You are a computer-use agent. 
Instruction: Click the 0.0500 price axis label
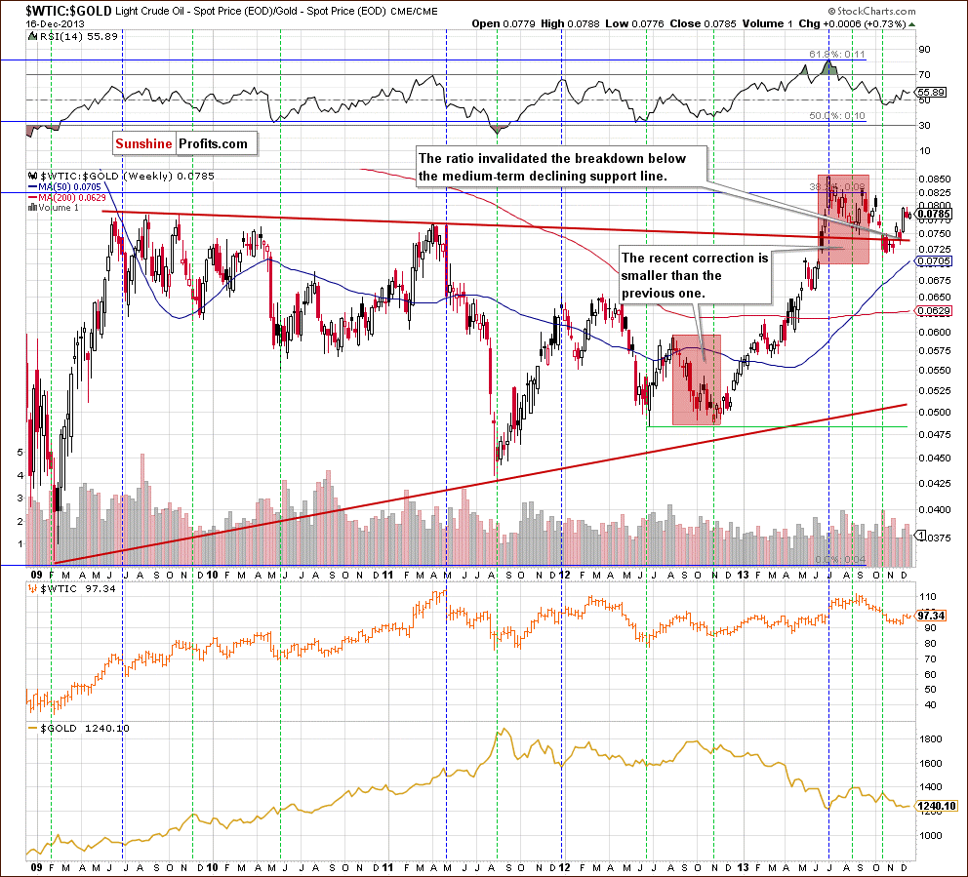(x=935, y=413)
